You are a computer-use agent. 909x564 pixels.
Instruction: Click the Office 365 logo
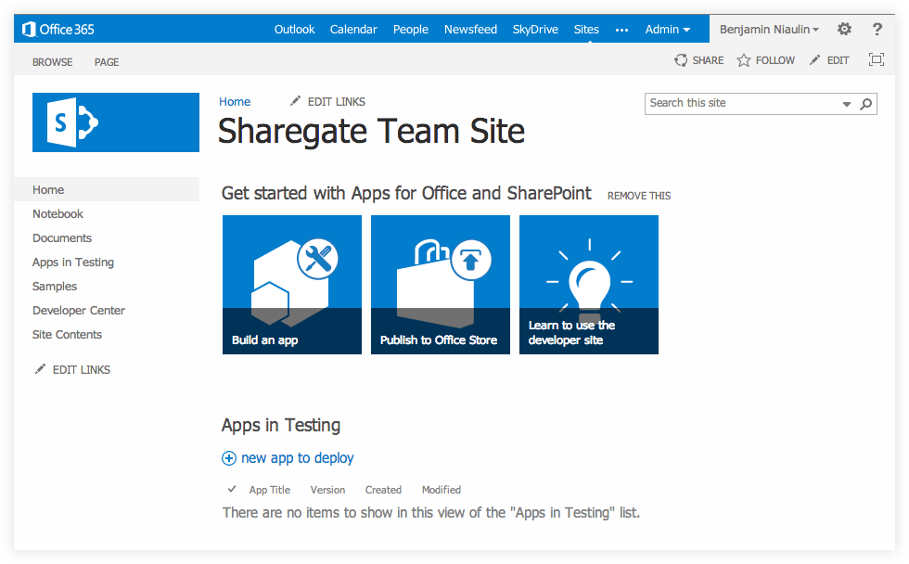(x=58, y=29)
